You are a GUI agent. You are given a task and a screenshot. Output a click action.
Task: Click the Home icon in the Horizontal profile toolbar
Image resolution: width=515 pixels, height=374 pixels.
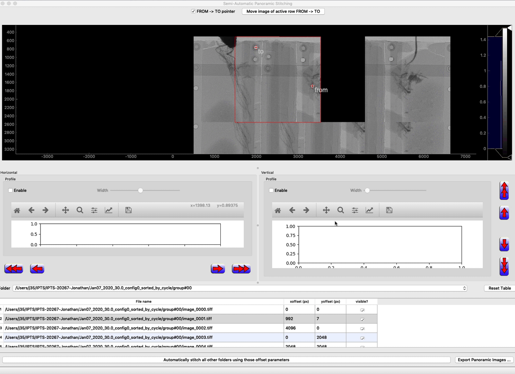(x=17, y=210)
